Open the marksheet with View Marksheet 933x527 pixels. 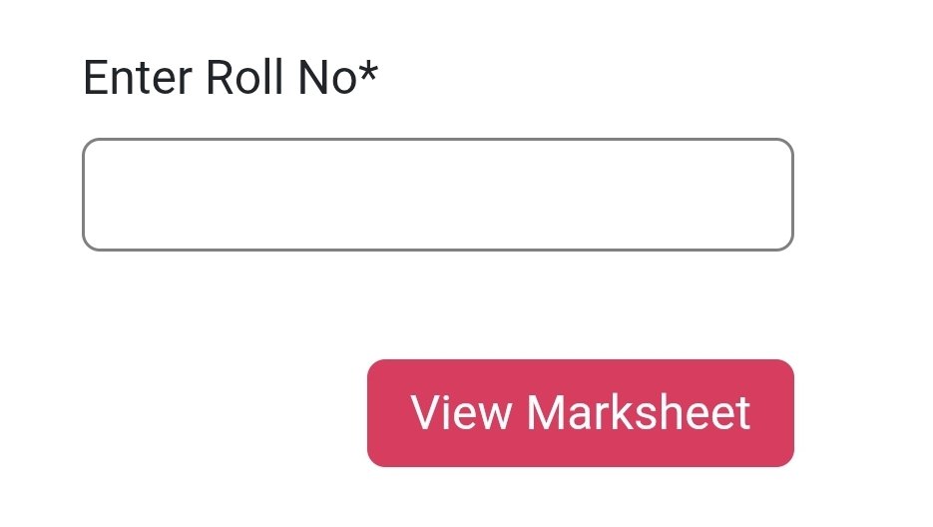tap(580, 413)
